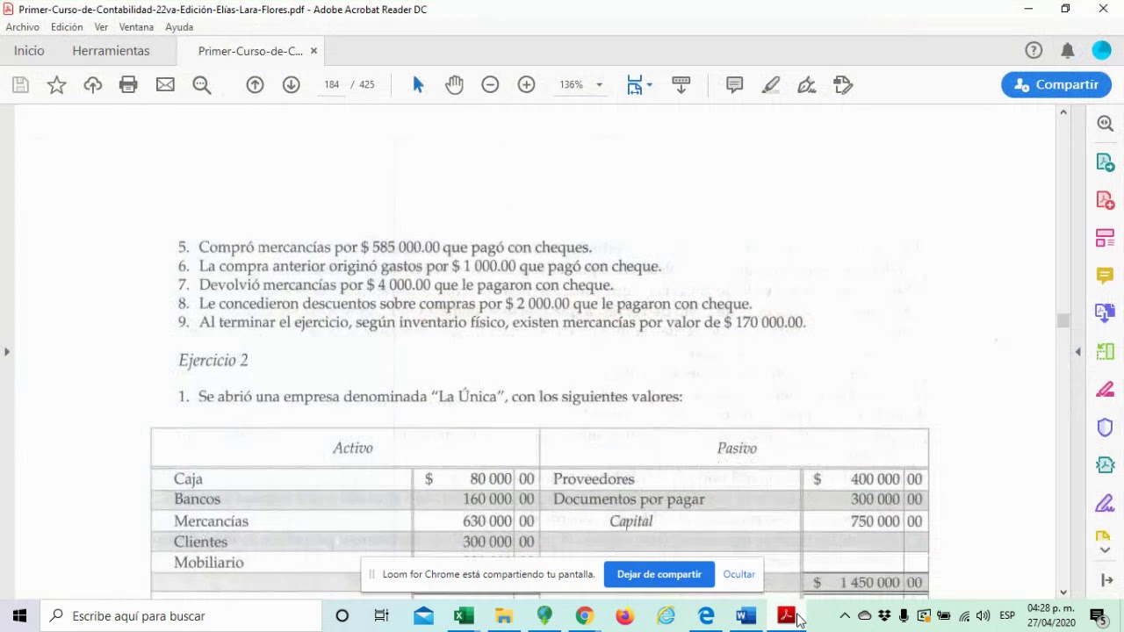
Task: Open the Ayuda menu
Action: (179, 27)
